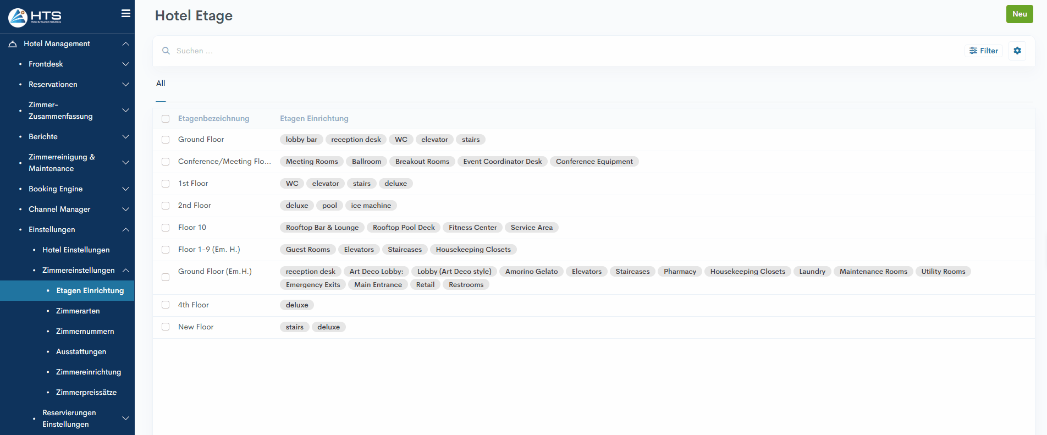Image resolution: width=1047 pixels, height=435 pixels.
Task: Select the Floor 10 row checkbox
Action: click(166, 228)
